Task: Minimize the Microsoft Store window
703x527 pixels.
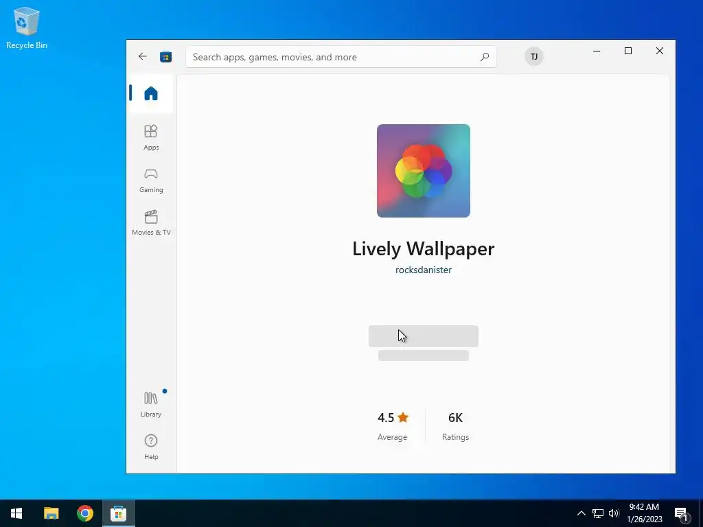Action: (597, 51)
